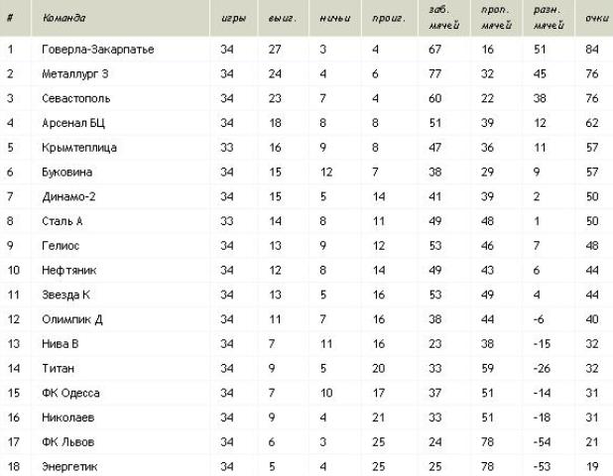The image size is (613, 476).
Task: Open the Арсенал БЦ team row
Action: coord(306,123)
